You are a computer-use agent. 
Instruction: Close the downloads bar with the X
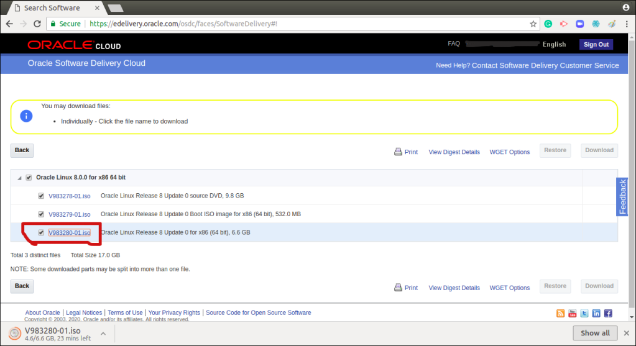pyautogui.click(x=626, y=333)
